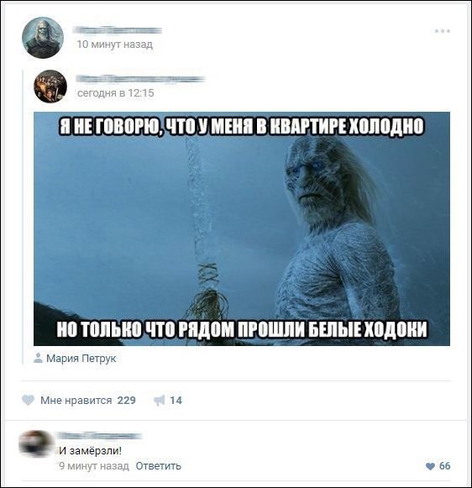This screenshot has height=488, width=472.
Task: Click the Мне нравится label
Action: tap(76, 401)
